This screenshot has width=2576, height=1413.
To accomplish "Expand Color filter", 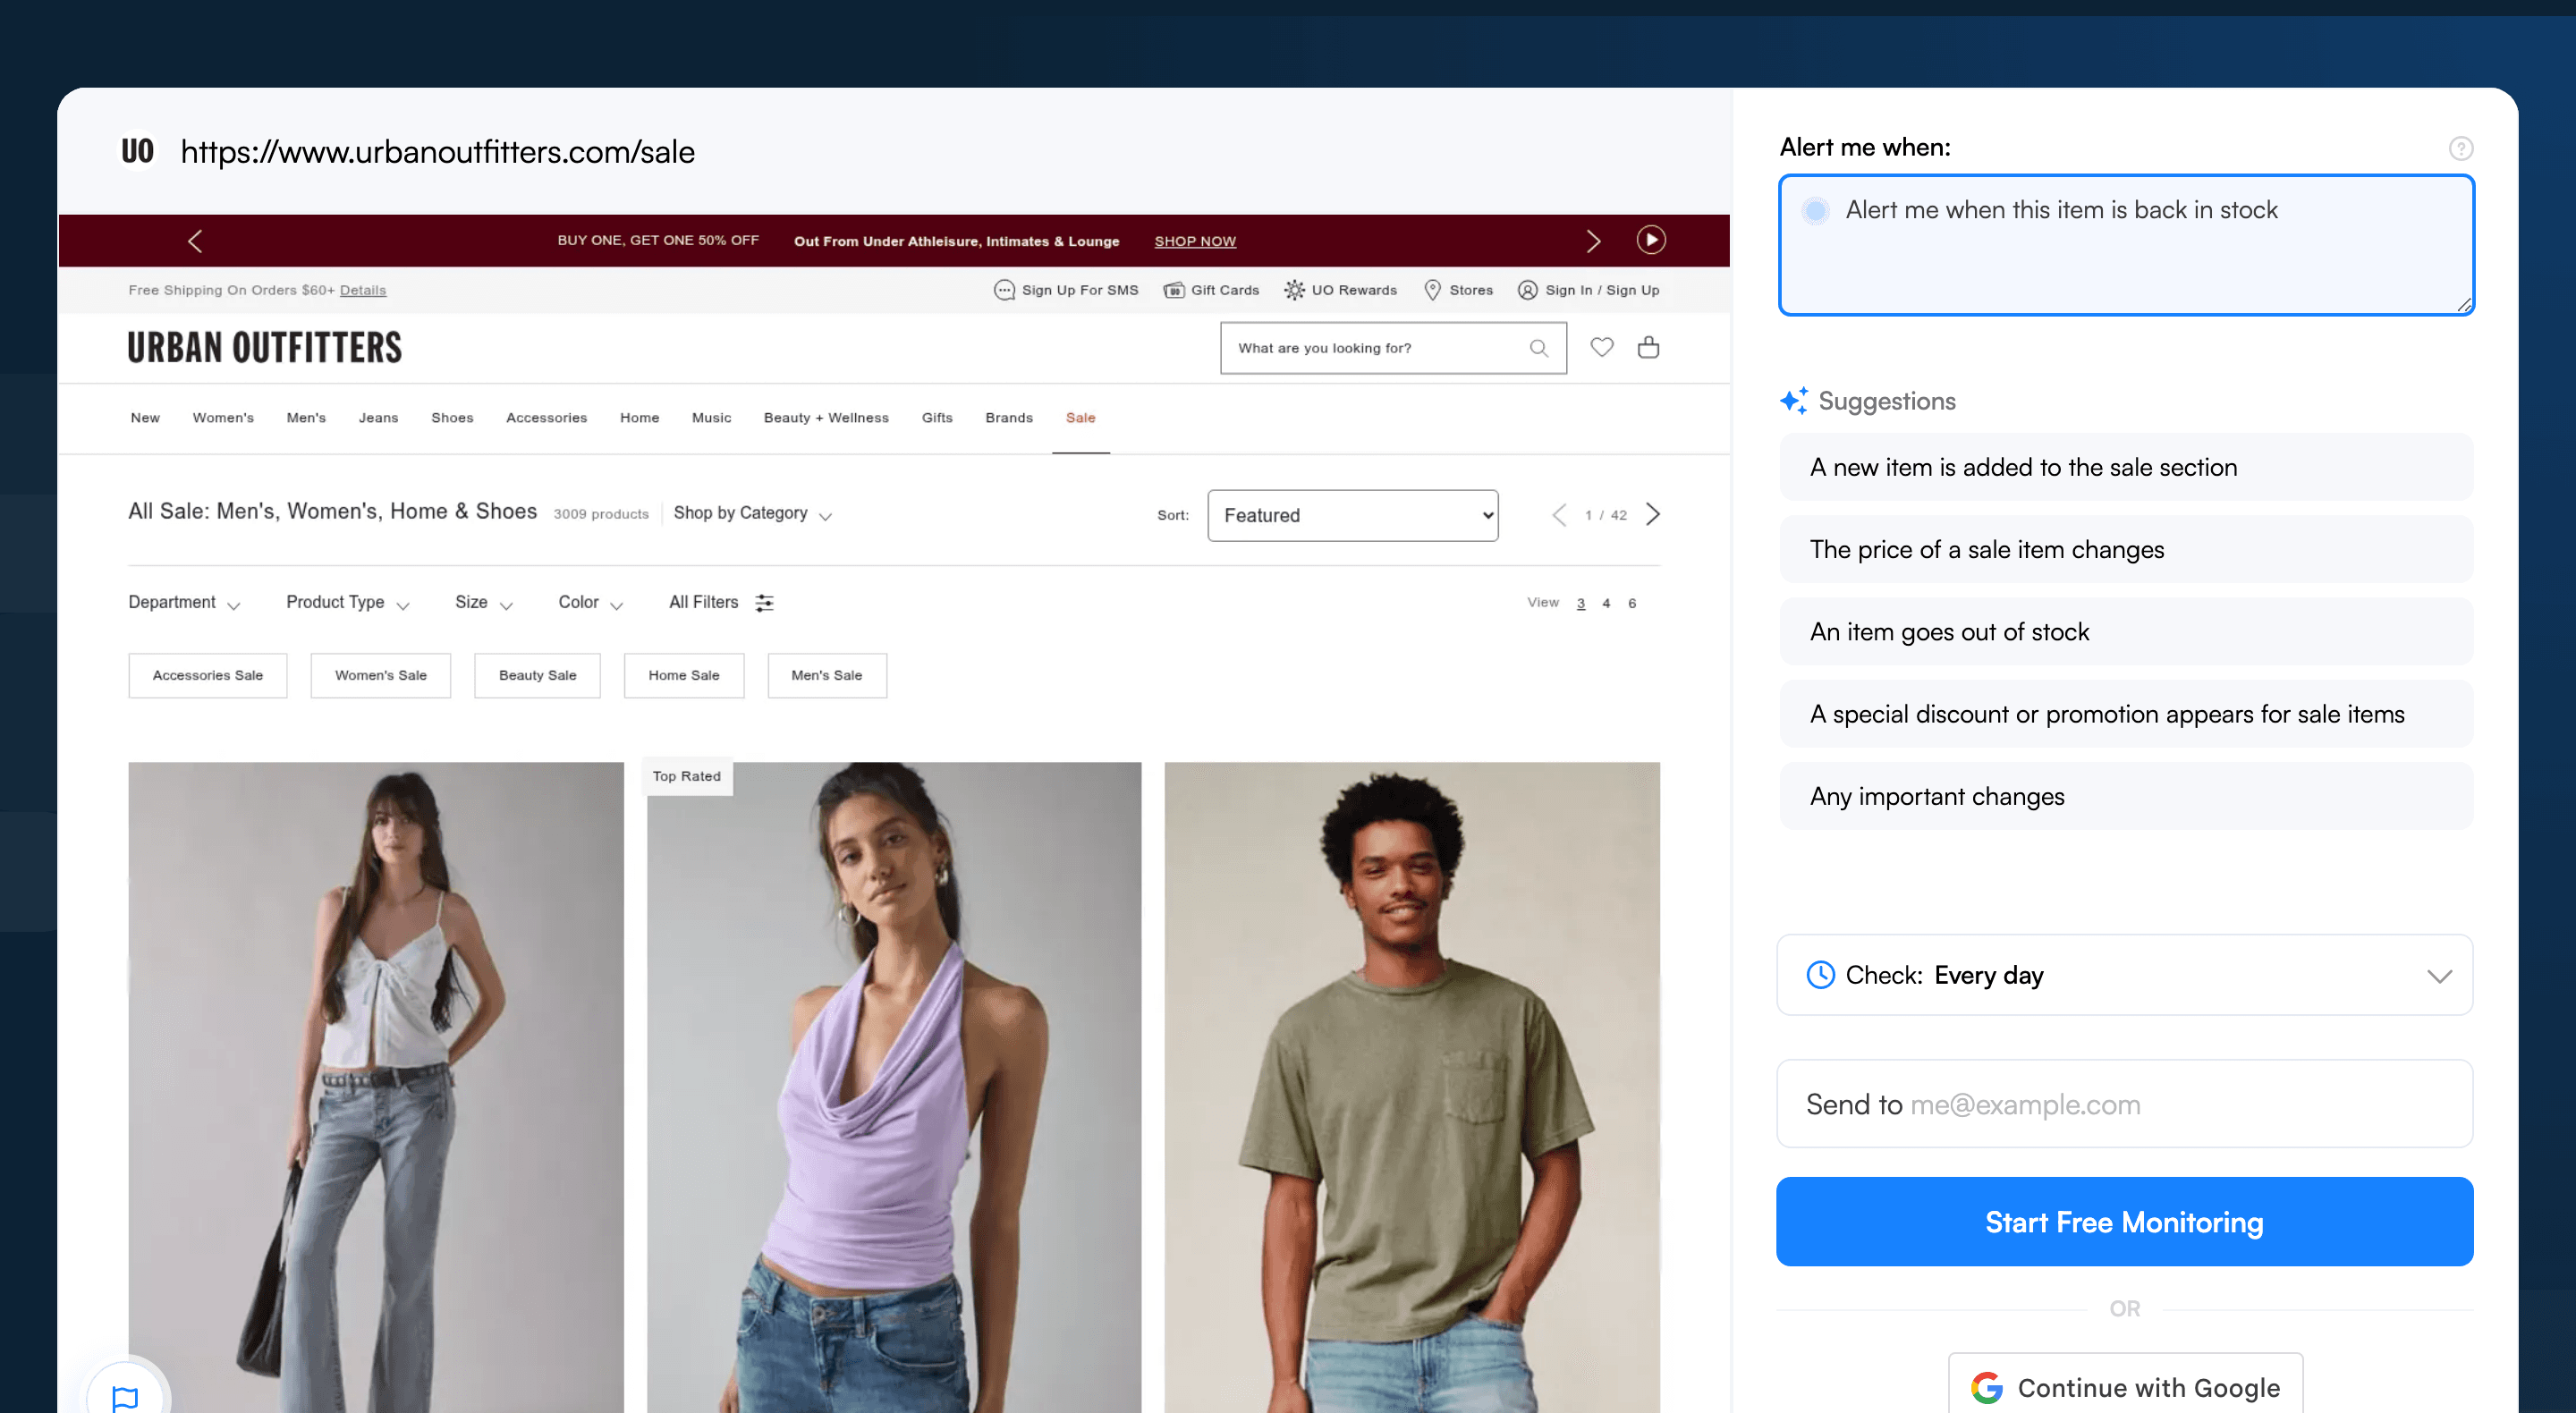I will coord(590,603).
